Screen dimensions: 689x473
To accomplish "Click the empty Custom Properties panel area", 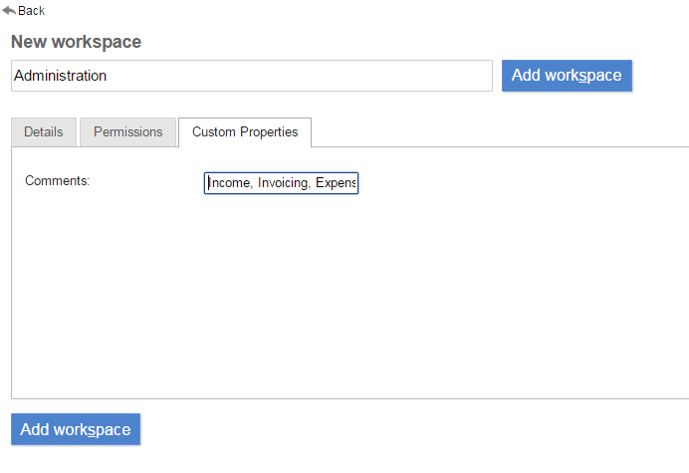I will point(348,309).
